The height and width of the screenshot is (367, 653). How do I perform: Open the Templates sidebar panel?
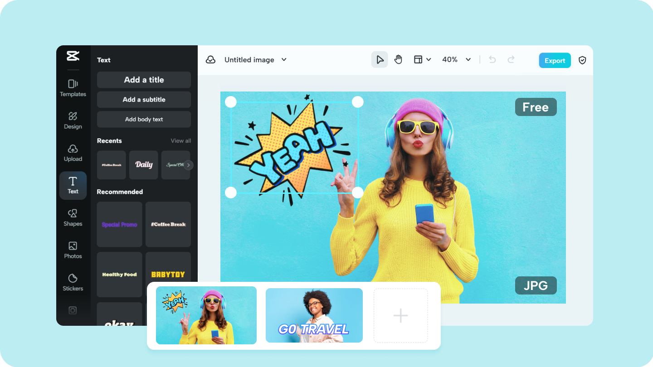(x=73, y=88)
